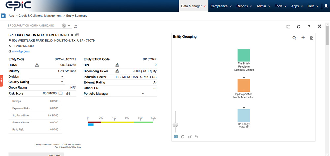330x156 pixels.
Task: Close the Entity Summary page with the X
Action: pos(319,26)
